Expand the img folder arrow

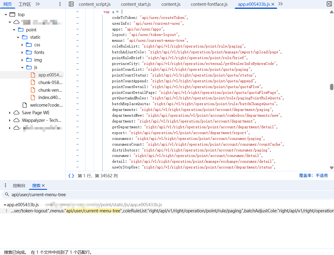coord(22,60)
